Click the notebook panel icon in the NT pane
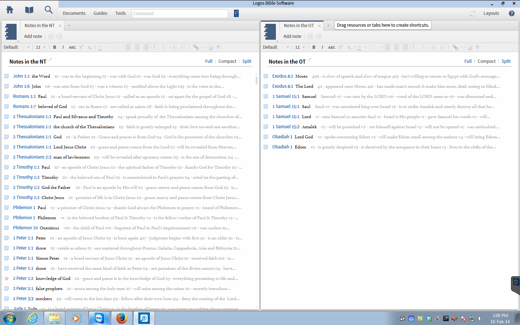The height and width of the screenshot is (325, 520). tap(11, 32)
